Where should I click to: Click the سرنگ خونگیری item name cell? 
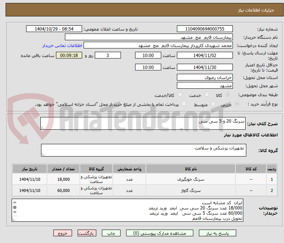coord(191,179)
